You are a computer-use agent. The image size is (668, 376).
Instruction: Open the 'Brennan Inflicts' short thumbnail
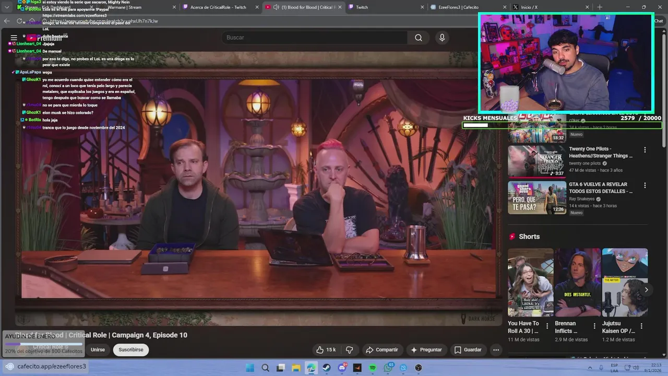[578, 283]
